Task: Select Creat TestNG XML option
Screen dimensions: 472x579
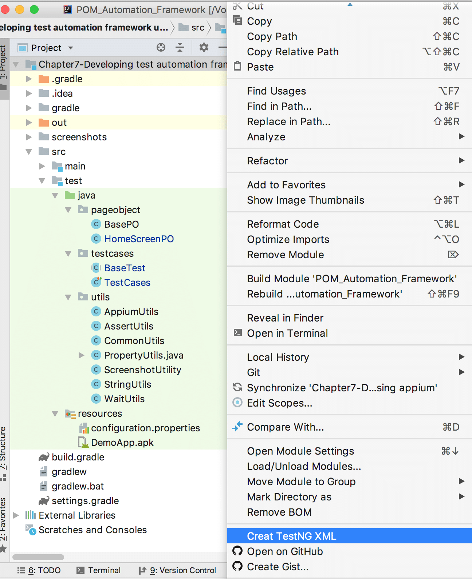Action: 350,536
